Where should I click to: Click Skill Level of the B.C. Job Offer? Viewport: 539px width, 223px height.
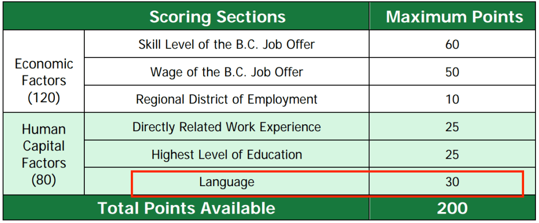point(227,44)
